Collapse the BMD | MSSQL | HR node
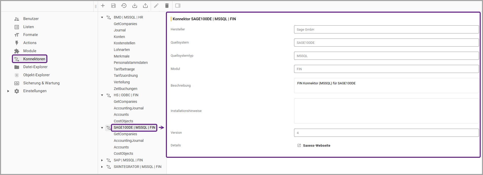483x175 pixels. (x=102, y=17)
